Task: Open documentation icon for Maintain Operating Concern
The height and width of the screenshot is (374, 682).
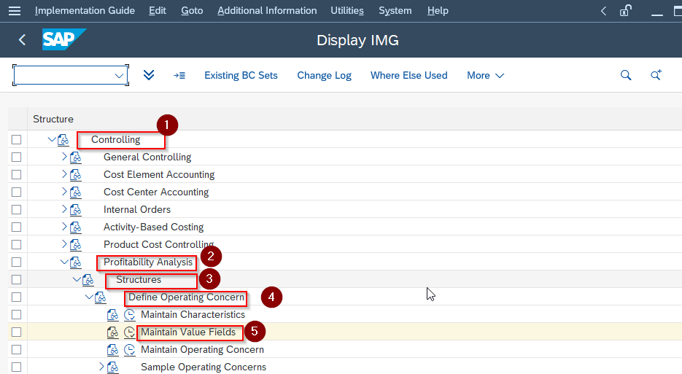Action: click(112, 350)
